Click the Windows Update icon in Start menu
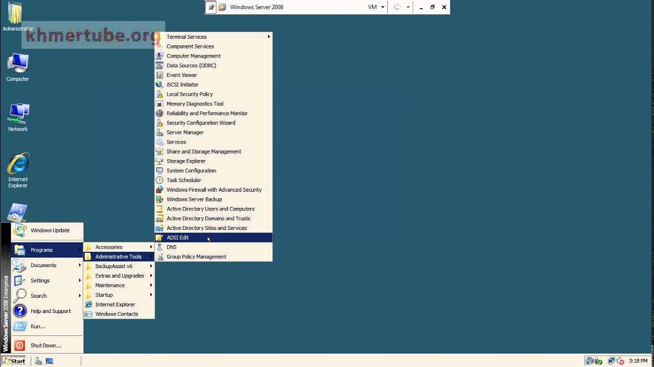654x367 pixels. point(19,230)
